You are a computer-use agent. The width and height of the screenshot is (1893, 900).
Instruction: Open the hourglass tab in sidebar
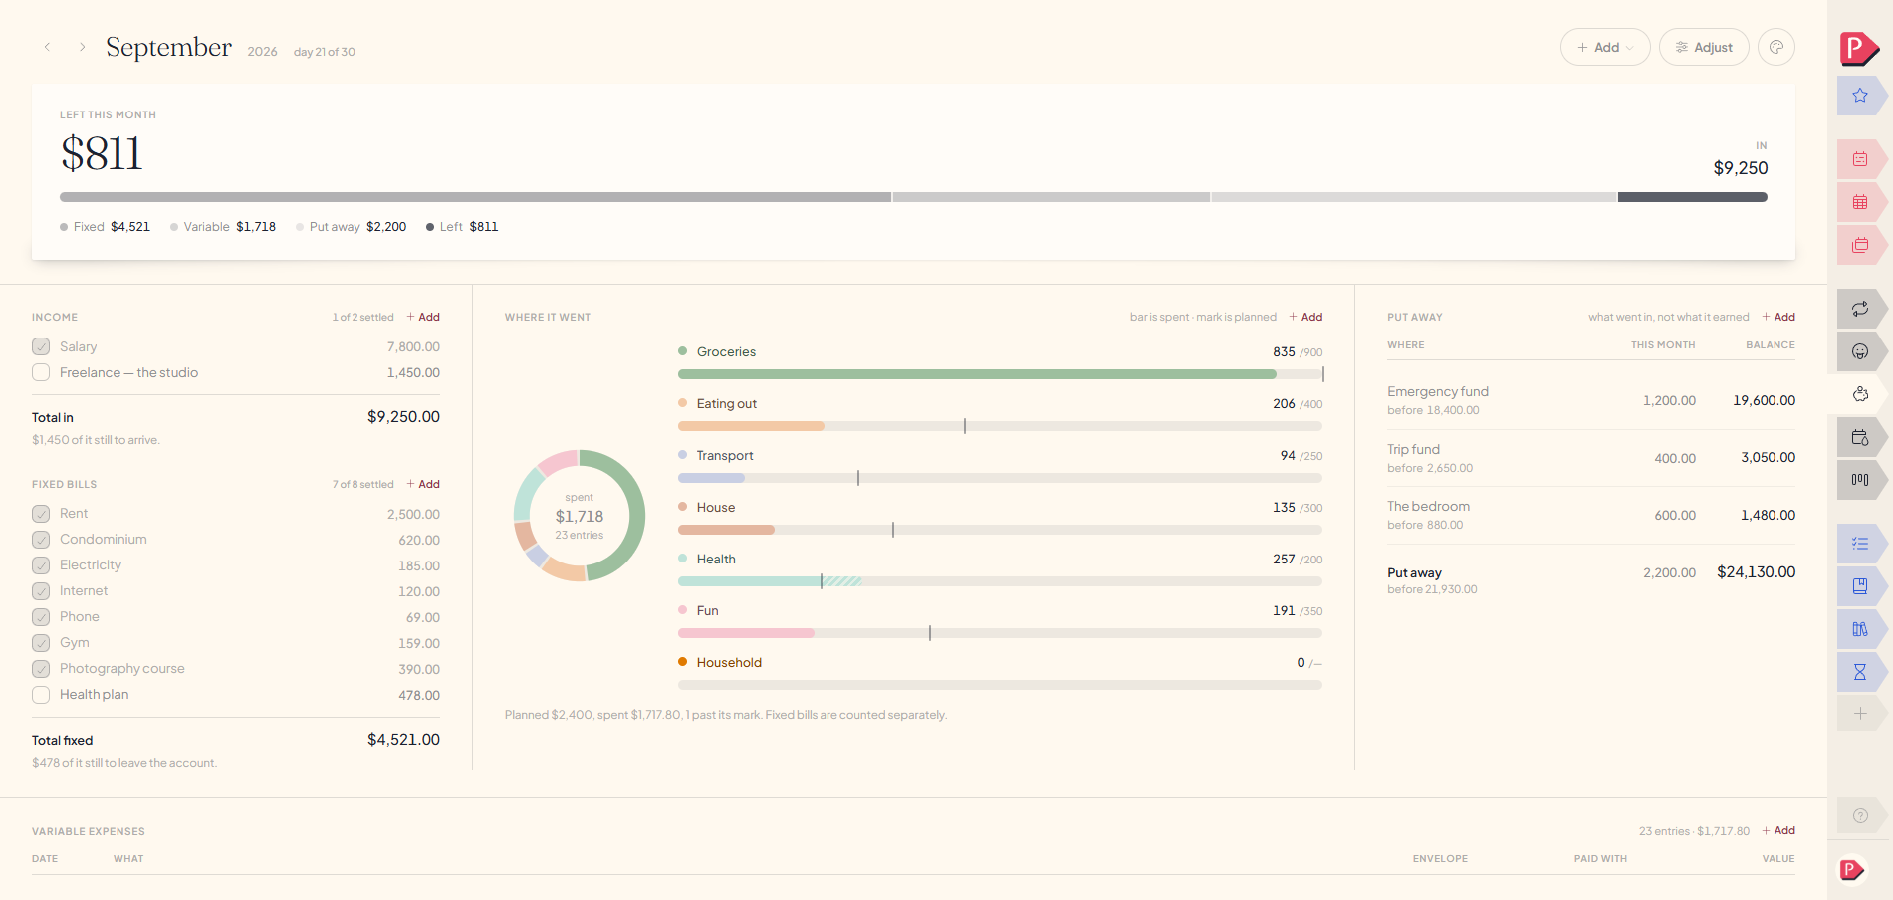click(1860, 672)
